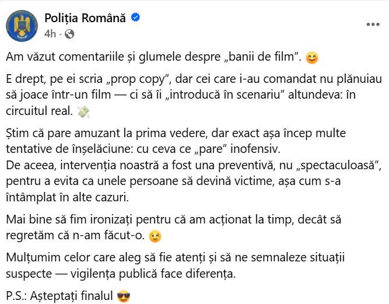
Task: Open the post's 4h timestamp link
Action: coord(50,34)
